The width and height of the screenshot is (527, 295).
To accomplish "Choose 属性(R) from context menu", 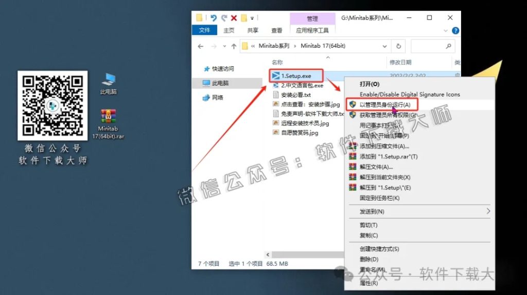I will (368, 283).
